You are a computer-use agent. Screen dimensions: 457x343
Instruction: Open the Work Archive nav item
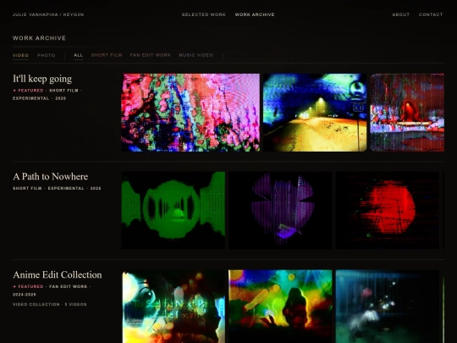click(255, 14)
